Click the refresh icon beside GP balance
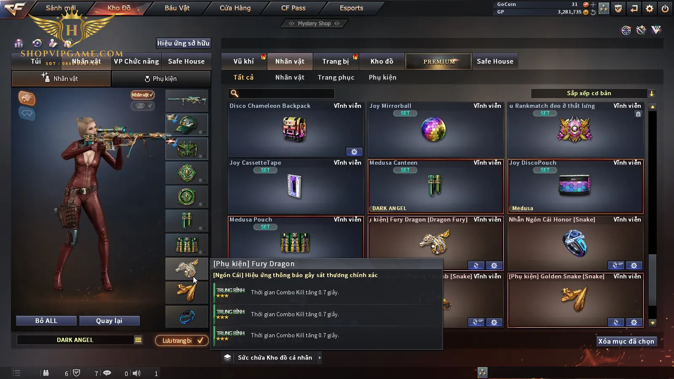 pyautogui.click(x=593, y=12)
